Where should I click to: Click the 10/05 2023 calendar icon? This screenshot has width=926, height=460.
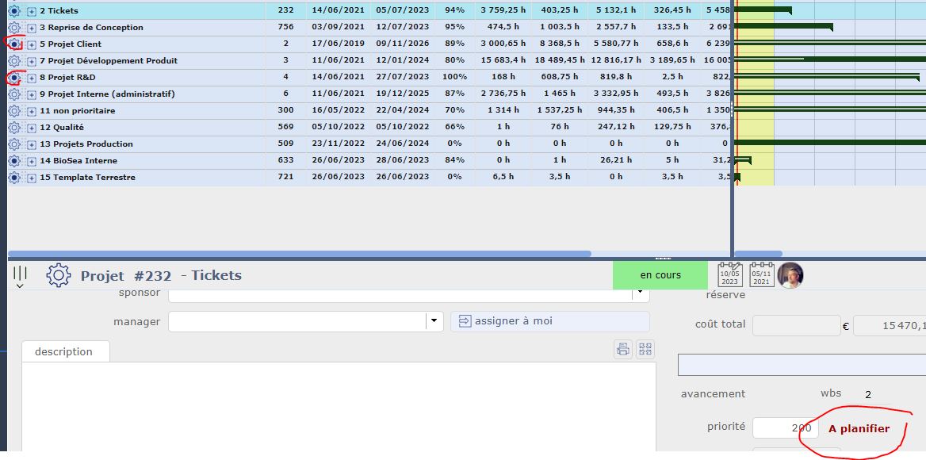point(729,275)
